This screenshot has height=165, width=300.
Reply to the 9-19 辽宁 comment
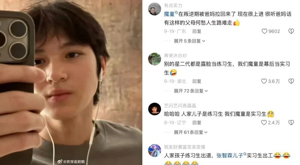pos(197,122)
